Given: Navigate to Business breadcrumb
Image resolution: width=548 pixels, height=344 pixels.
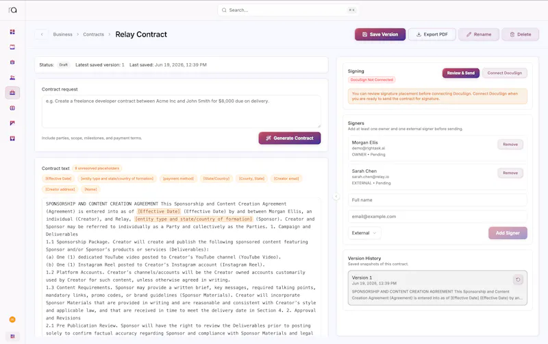Looking at the screenshot, I should click(62, 34).
